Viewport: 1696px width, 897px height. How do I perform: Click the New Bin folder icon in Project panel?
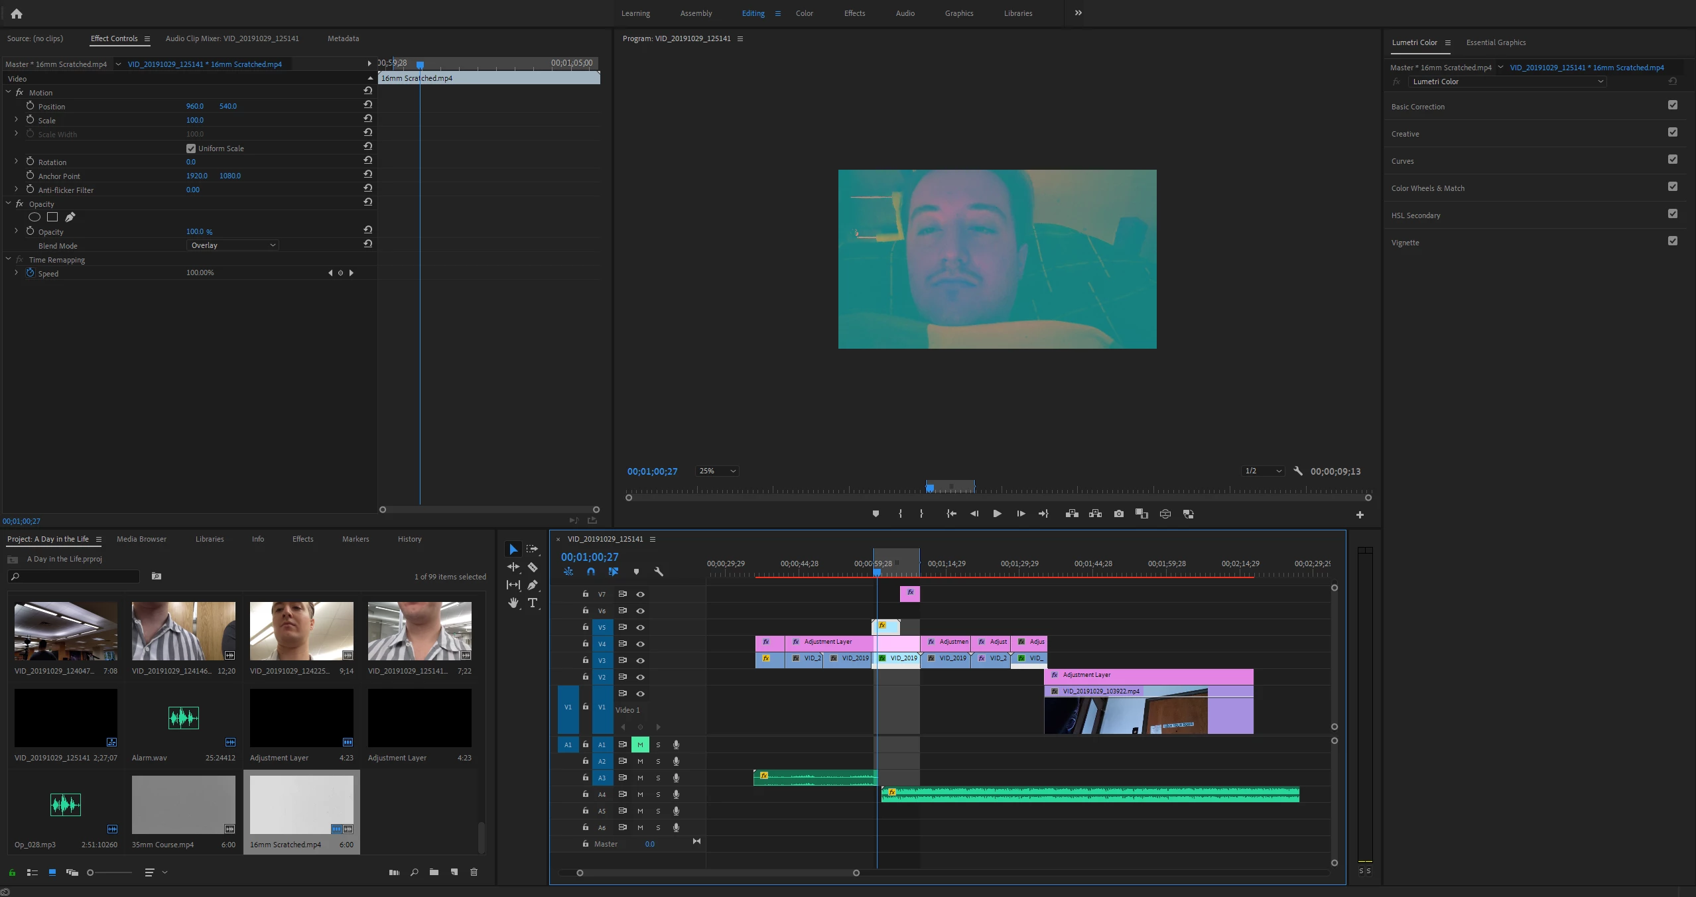point(434,872)
